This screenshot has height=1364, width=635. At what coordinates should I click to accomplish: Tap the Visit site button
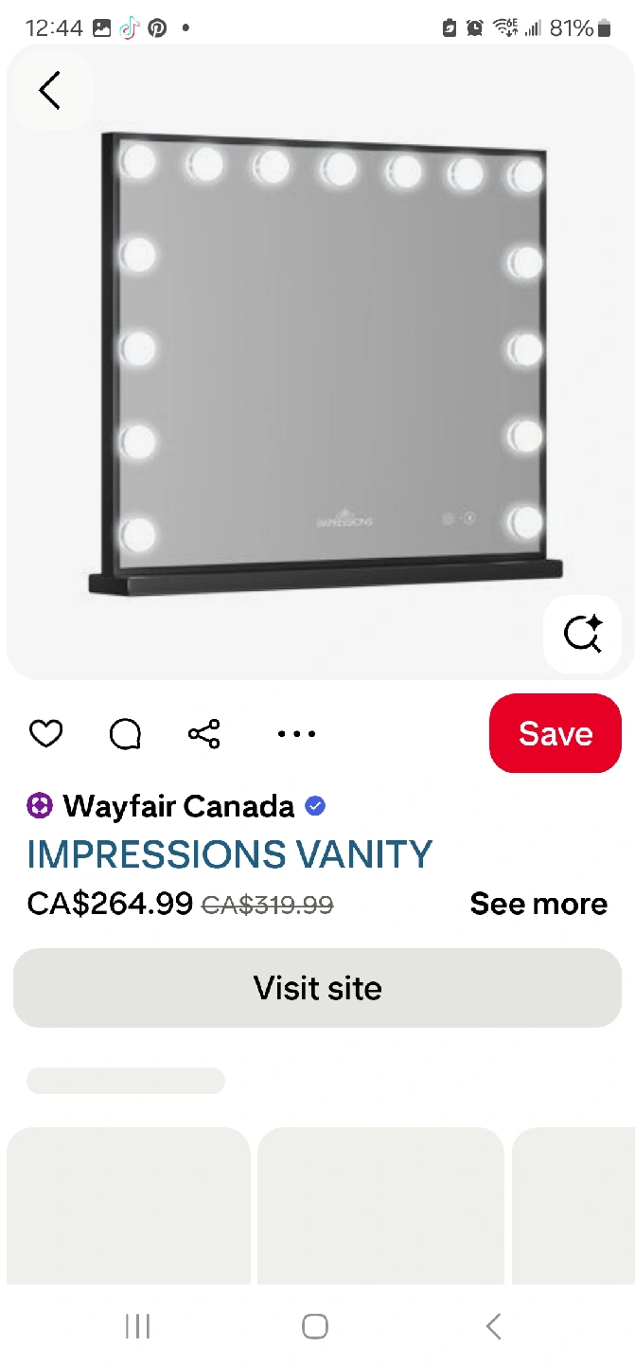tap(317, 988)
